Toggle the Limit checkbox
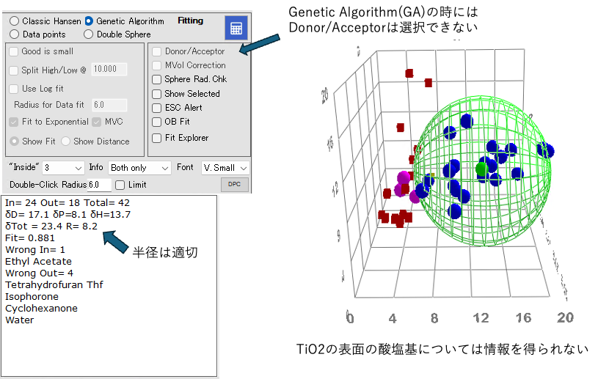The image size is (598, 379). pyautogui.click(x=120, y=185)
